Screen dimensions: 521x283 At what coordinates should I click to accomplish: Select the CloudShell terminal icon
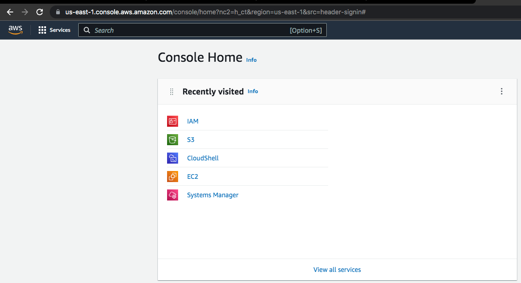(x=172, y=158)
